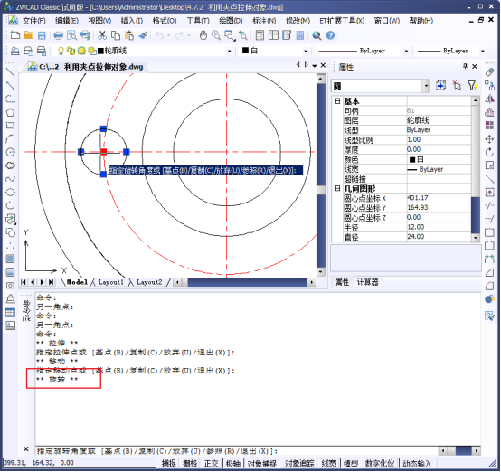Open the 文件(F) menu
This screenshot has height=472, width=501.
[x=33, y=21]
